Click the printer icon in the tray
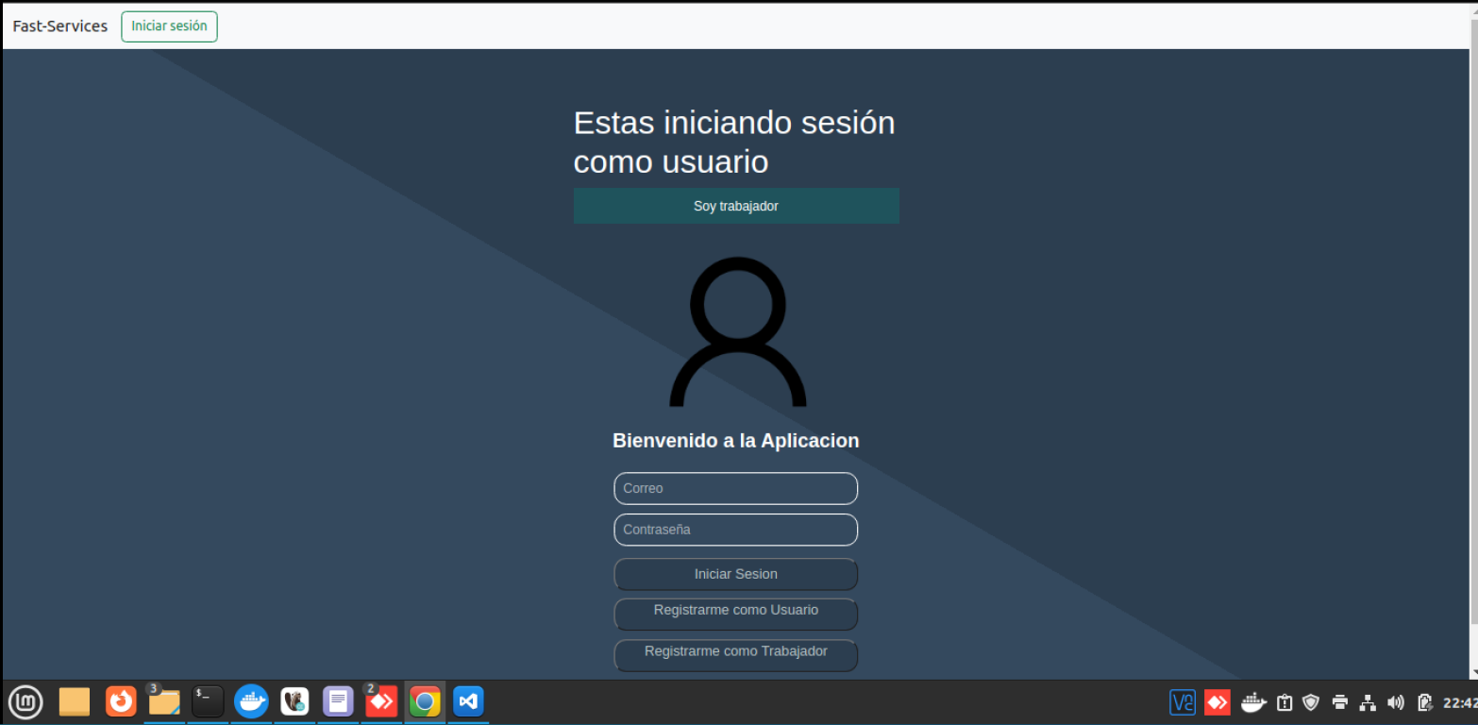Image resolution: width=1478 pixels, height=725 pixels. pyautogui.click(x=1339, y=701)
